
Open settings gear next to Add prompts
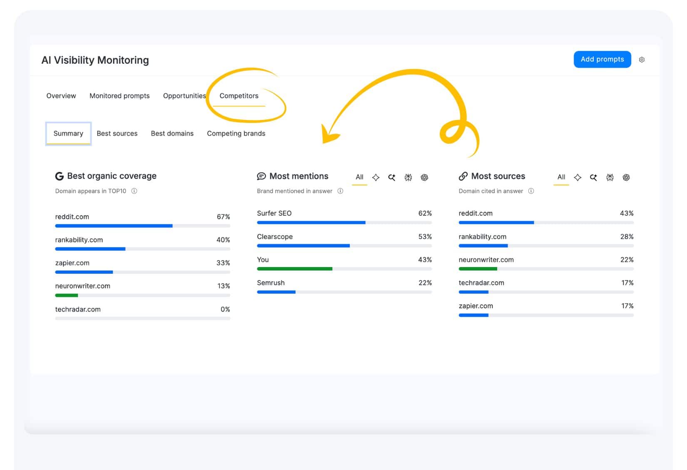[x=642, y=60]
